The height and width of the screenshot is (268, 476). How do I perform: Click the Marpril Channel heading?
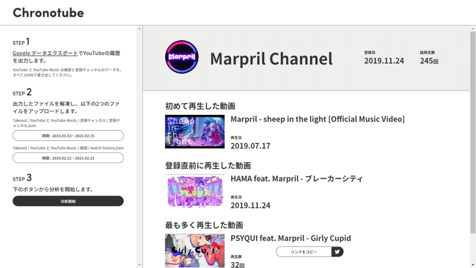pos(271,58)
